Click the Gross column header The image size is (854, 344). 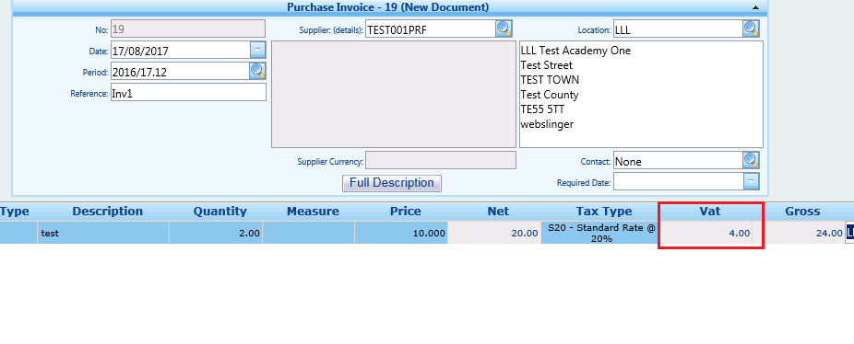(x=802, y=212)
